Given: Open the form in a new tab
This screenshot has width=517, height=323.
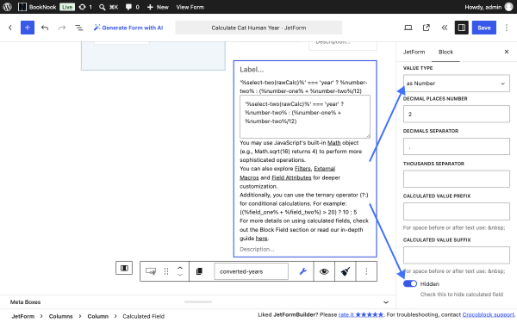Looking at the screenshot, I should pyautogui.click(x=427, y=28).
